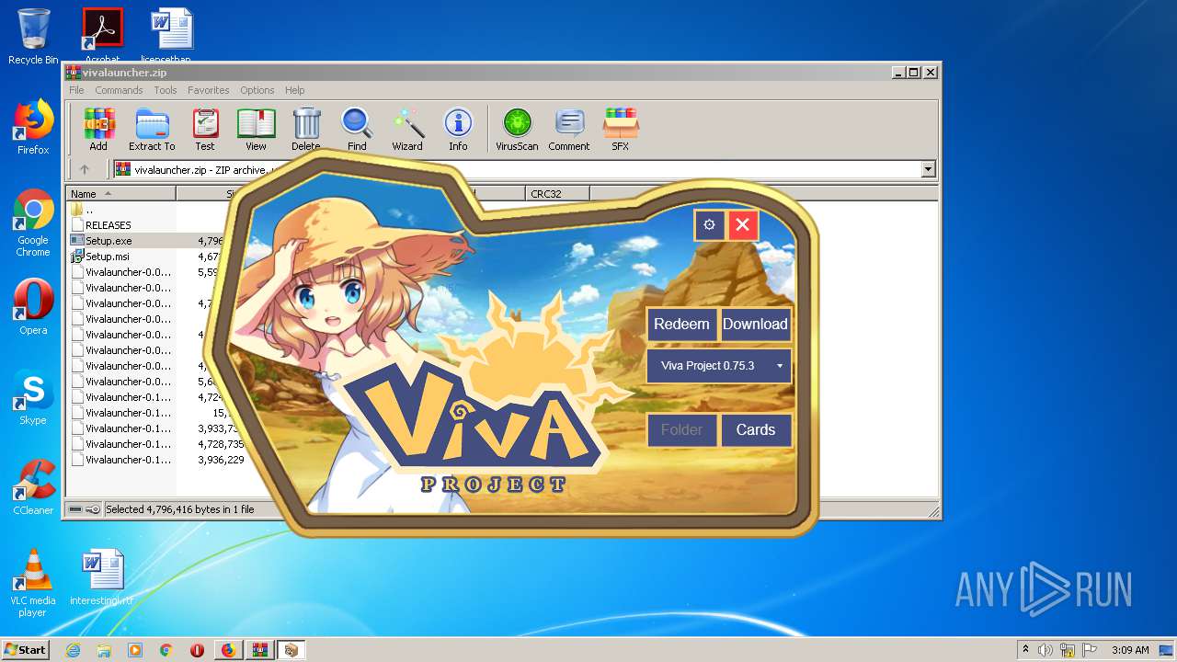The height and width of the screenshot is (662, 1177).
Task: Sort by the CRC32 column header
Action: [x=557, y=194]
